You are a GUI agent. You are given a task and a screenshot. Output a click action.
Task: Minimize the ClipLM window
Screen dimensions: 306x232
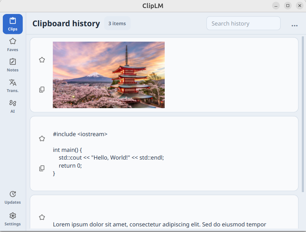(276, 6)
